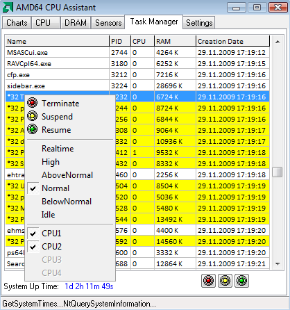Click the AMD logo icon in title bar
Viewport: 290px width, 310px height.
tap(8, 8)
